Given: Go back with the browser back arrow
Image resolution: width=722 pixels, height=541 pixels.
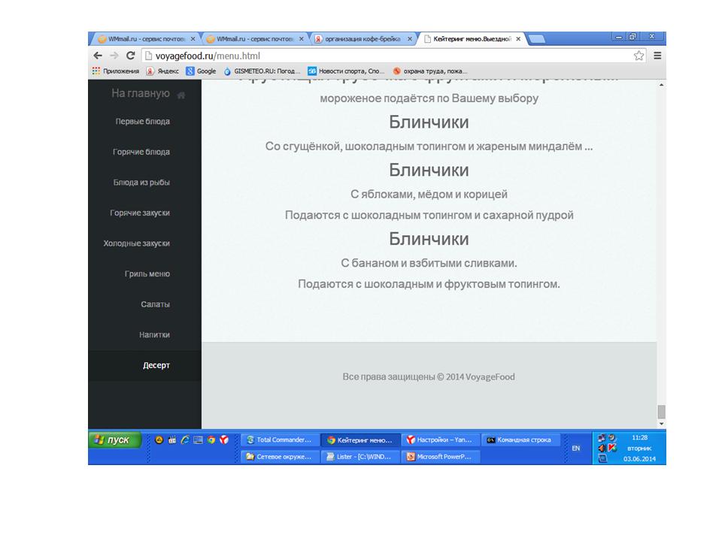Looking at the screenshot, I should (x=98, y=56).
